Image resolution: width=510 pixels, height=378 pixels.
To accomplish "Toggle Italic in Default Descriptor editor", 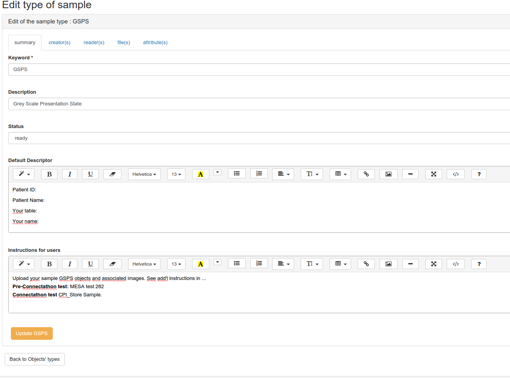I will (70, 174).
